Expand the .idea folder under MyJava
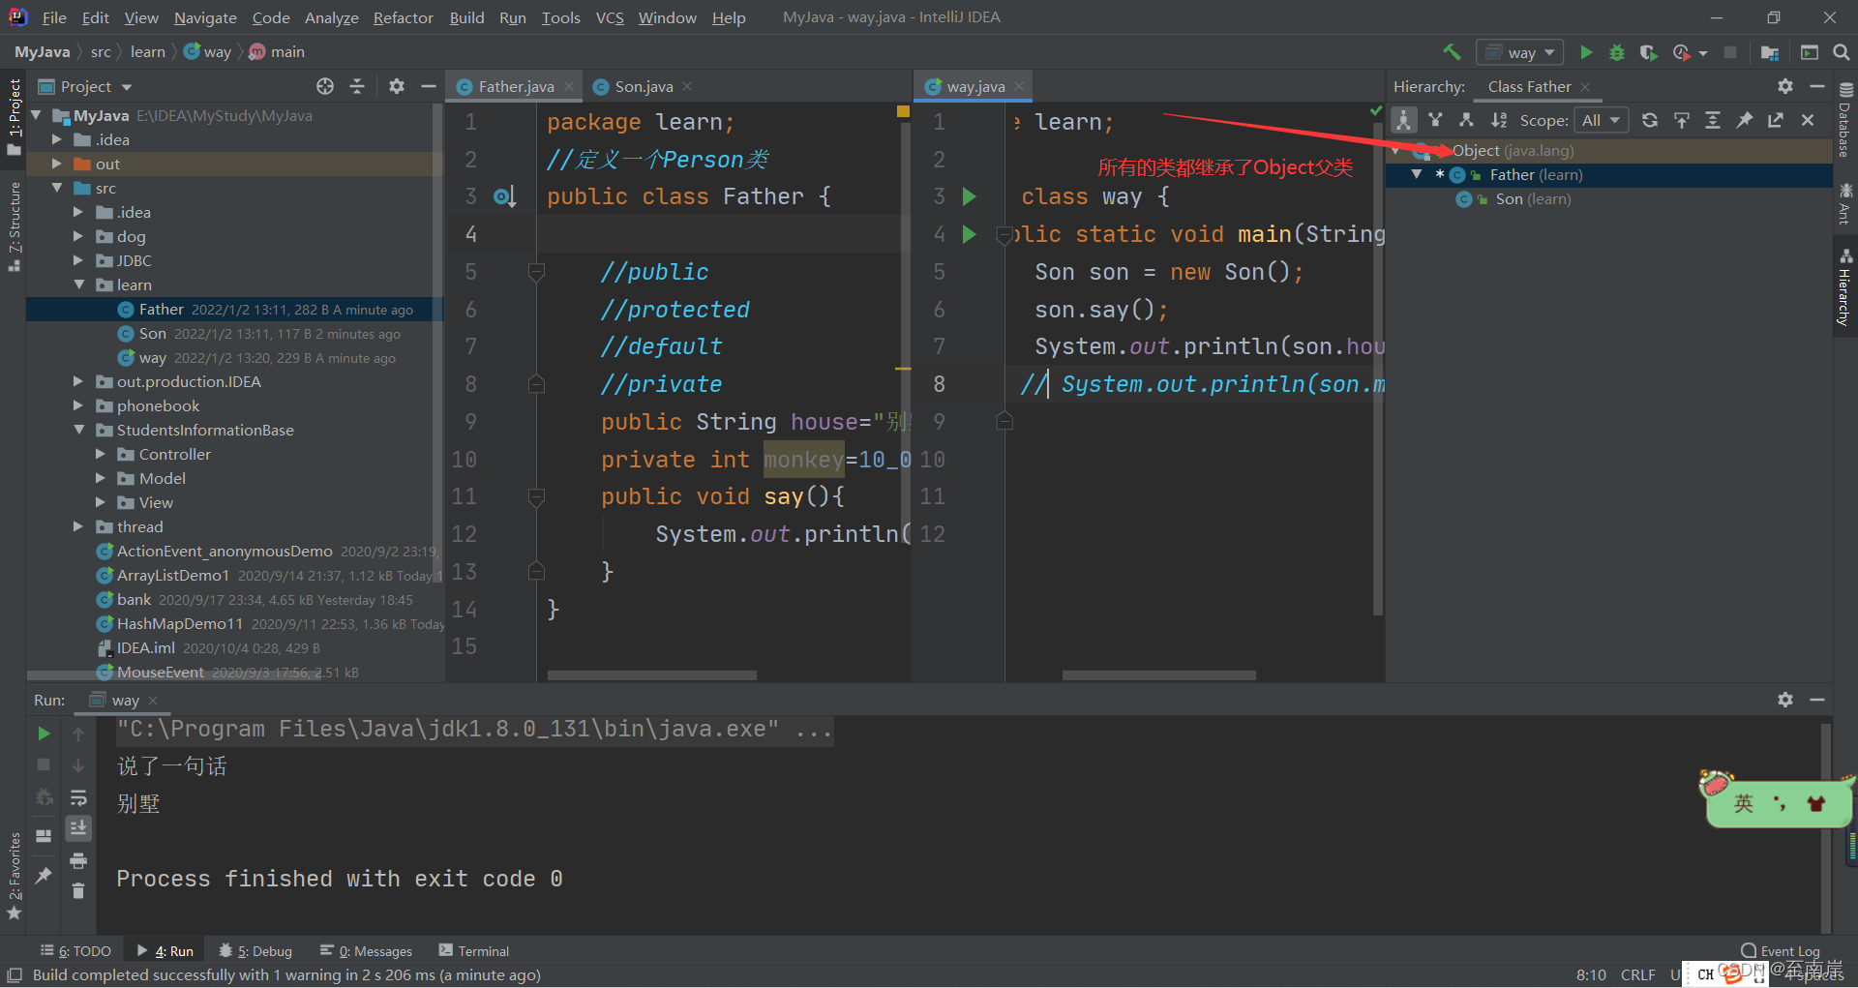Screen dimensions: 1858x988 pyautogui.click(x=57, y=139)
